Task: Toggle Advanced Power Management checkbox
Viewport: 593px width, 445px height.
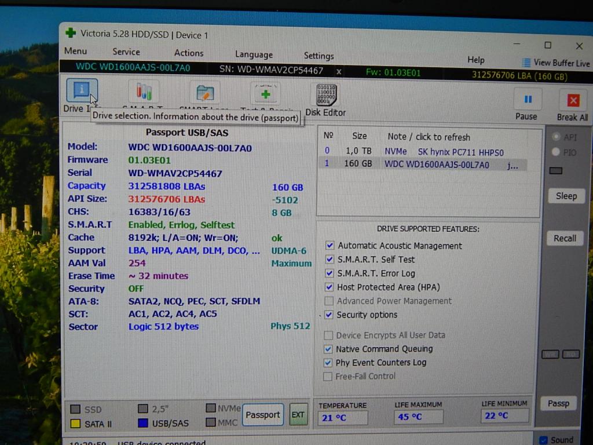Action: pyautogui.click(x=329, y=301)
